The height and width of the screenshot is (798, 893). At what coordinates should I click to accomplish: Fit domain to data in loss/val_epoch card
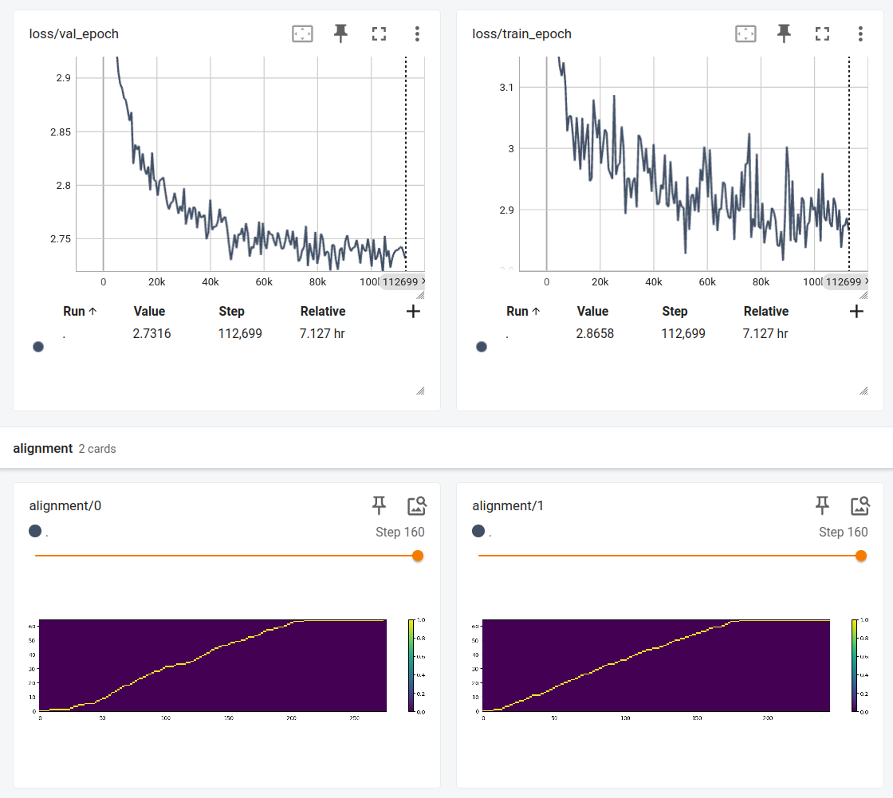[302, 33]
